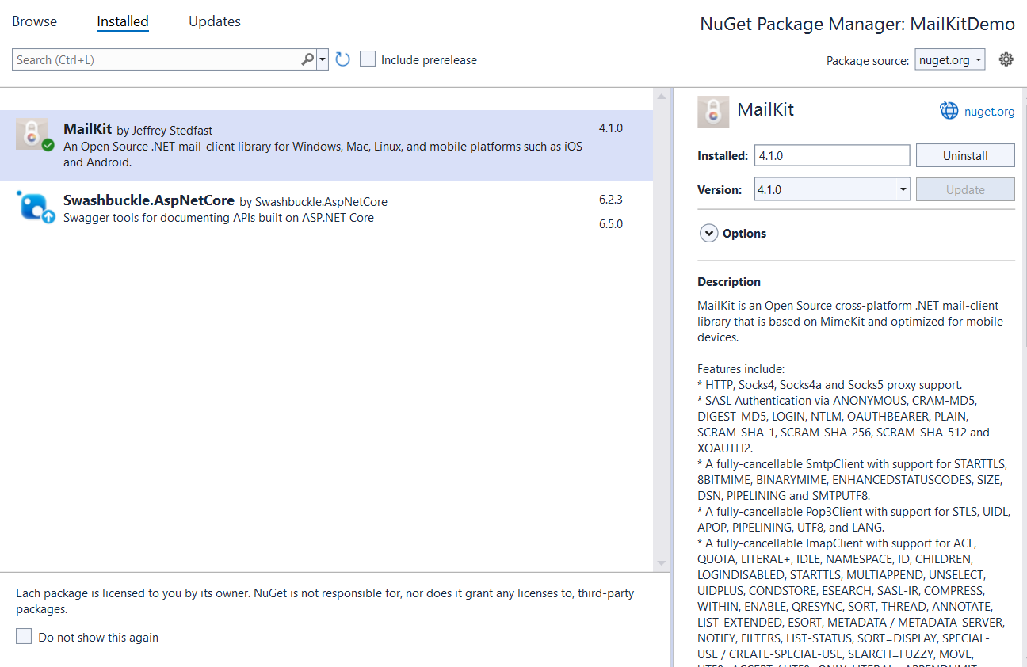Click the magnifier search icon

307,59
